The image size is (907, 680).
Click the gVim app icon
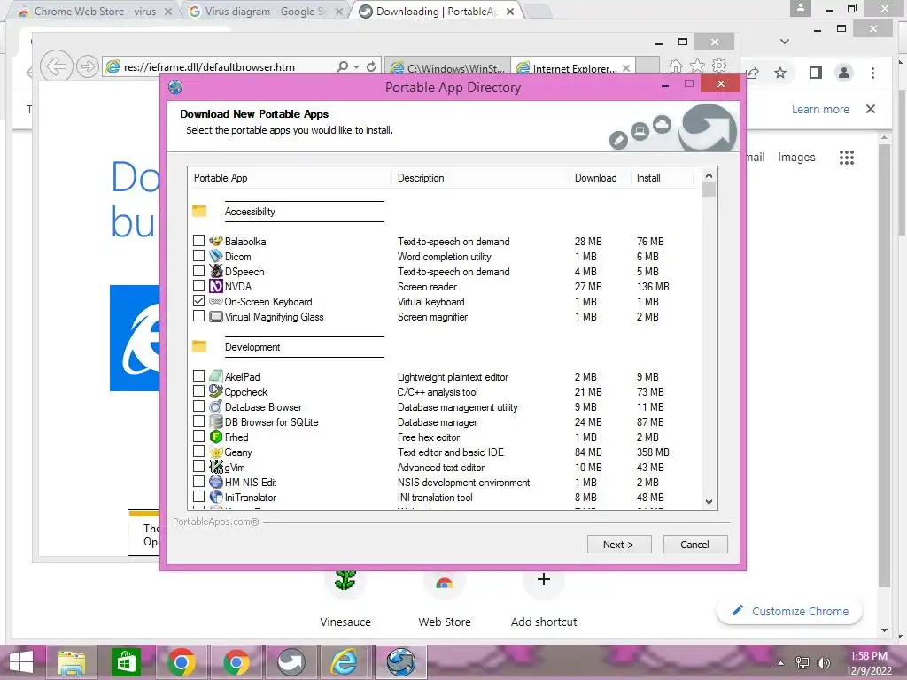216,467
